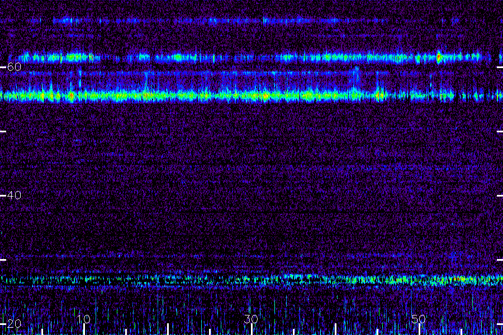Select the time-axis tick mark below the "10" label
Image resolution: width=503 pixels, height=335 pixels.
[x=84, y=329]
